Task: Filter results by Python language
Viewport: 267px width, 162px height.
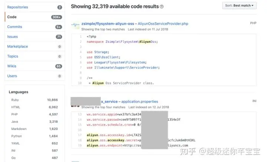Action: click(17, 136)
